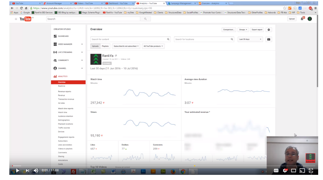323x180 pixels.
Task: Switch to the Campaign Management tab
Action: point(181,3)
